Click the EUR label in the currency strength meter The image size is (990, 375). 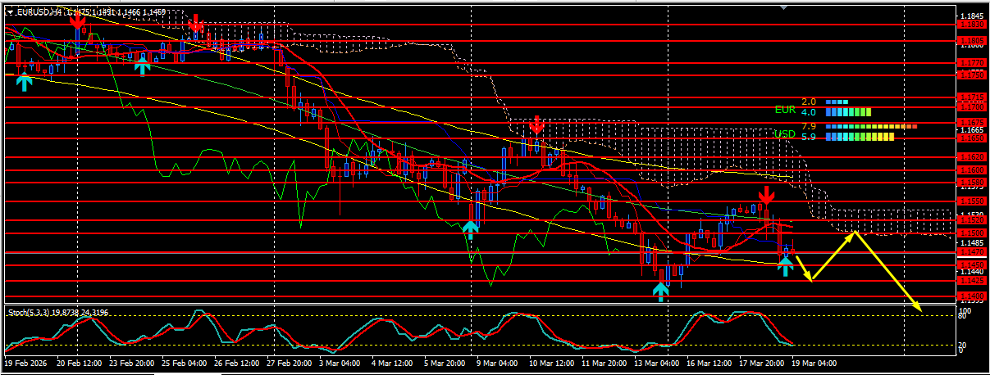(x=785, y=110)
